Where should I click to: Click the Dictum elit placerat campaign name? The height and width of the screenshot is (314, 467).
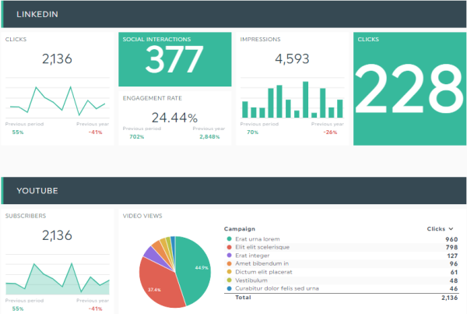point(264,272)
